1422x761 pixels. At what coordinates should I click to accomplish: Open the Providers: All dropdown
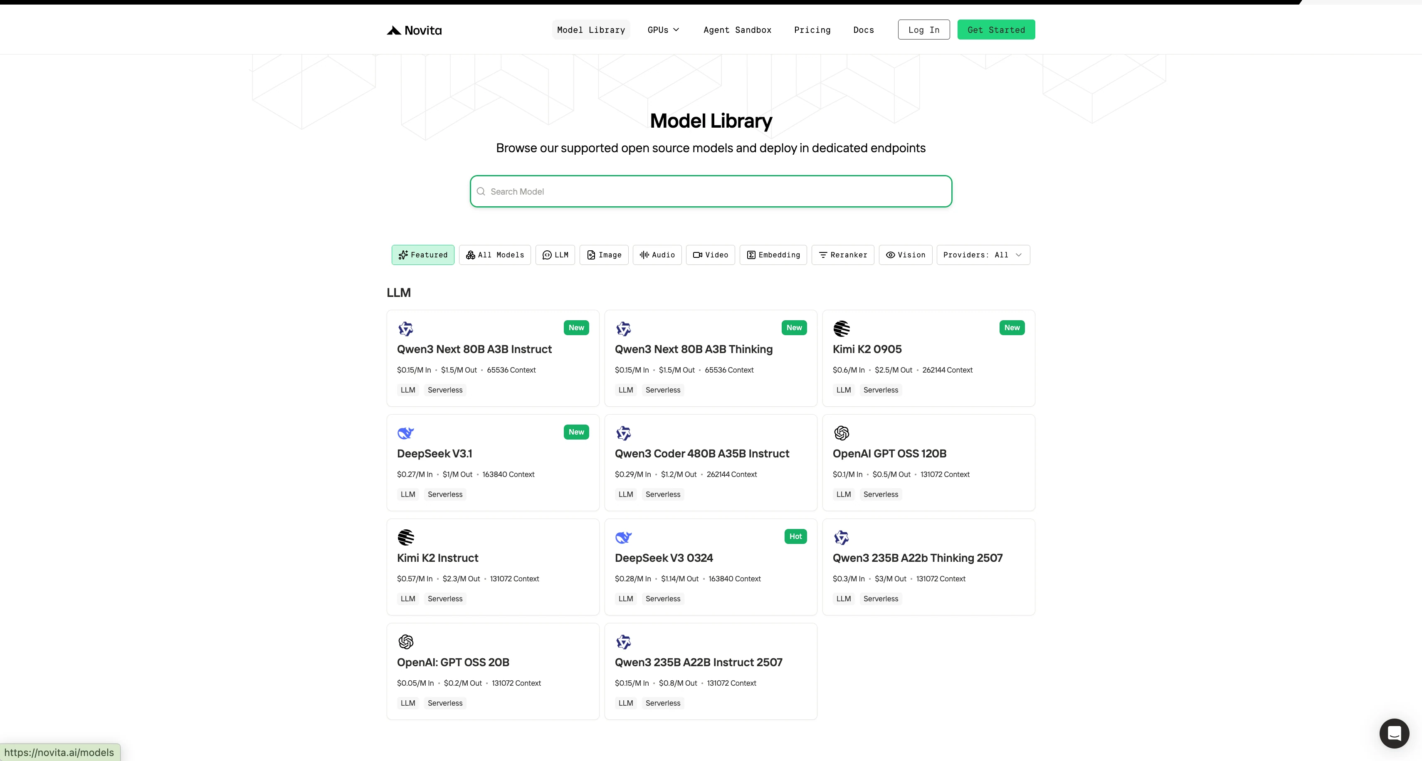pos(983,254)
